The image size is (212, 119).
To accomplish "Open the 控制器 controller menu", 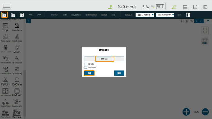I will coord(104,15).
